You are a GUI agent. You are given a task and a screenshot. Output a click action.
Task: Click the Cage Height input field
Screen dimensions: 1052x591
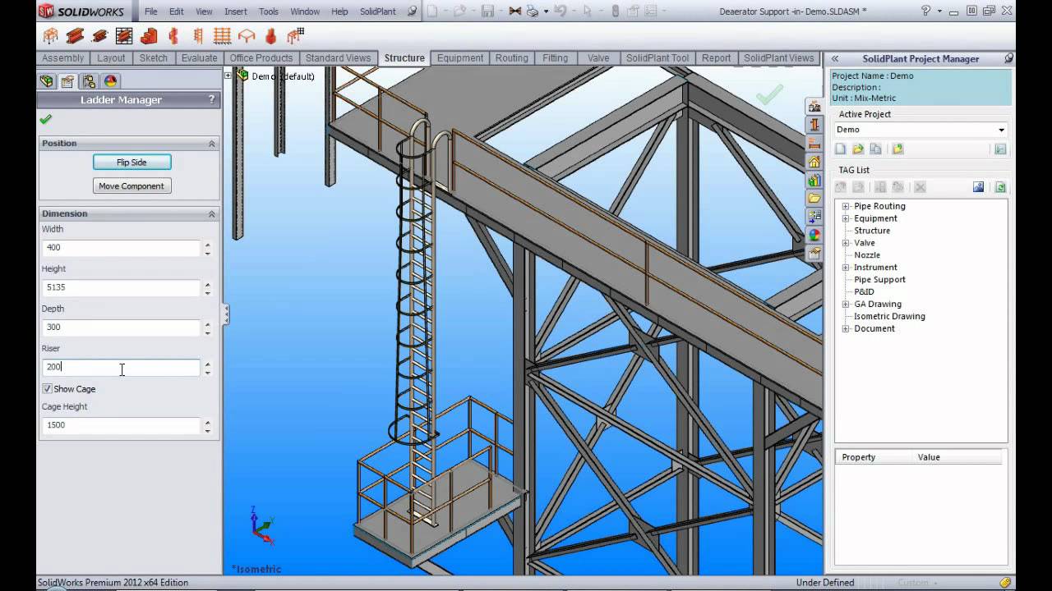(121, 425)
